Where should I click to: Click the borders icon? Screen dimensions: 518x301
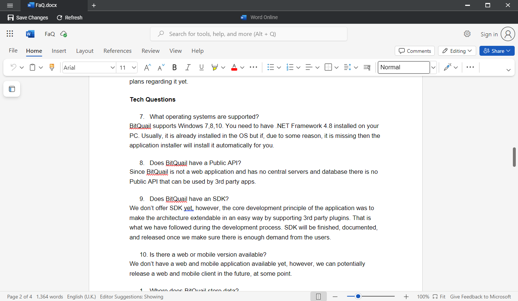tap(328, 67)
